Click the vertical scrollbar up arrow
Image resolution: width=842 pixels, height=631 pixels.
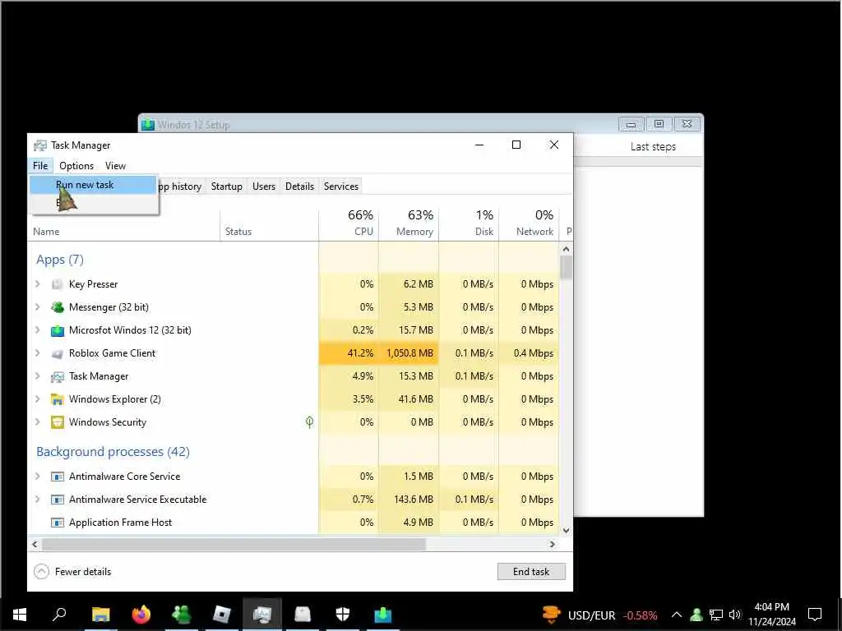tap(566, 249)
